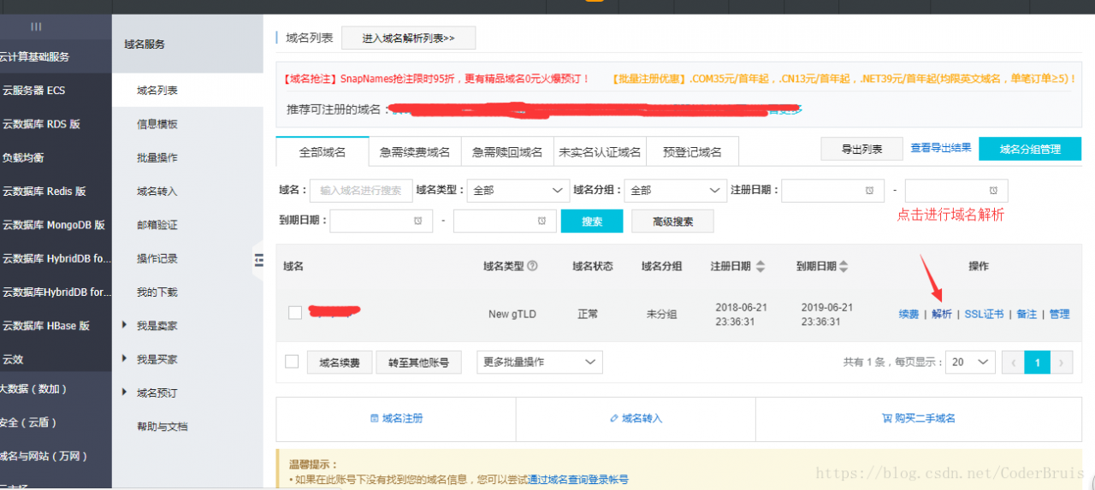Open the 更多批量操作 dropdown

540,362
